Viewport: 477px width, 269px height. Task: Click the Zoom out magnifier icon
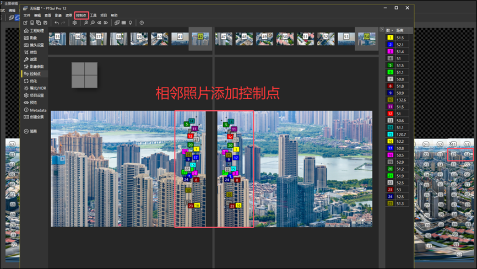point(93,23)
